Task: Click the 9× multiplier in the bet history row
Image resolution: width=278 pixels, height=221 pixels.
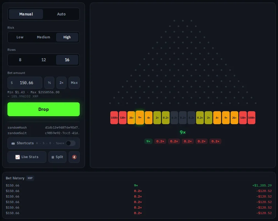Action: (x=136, y=185)
